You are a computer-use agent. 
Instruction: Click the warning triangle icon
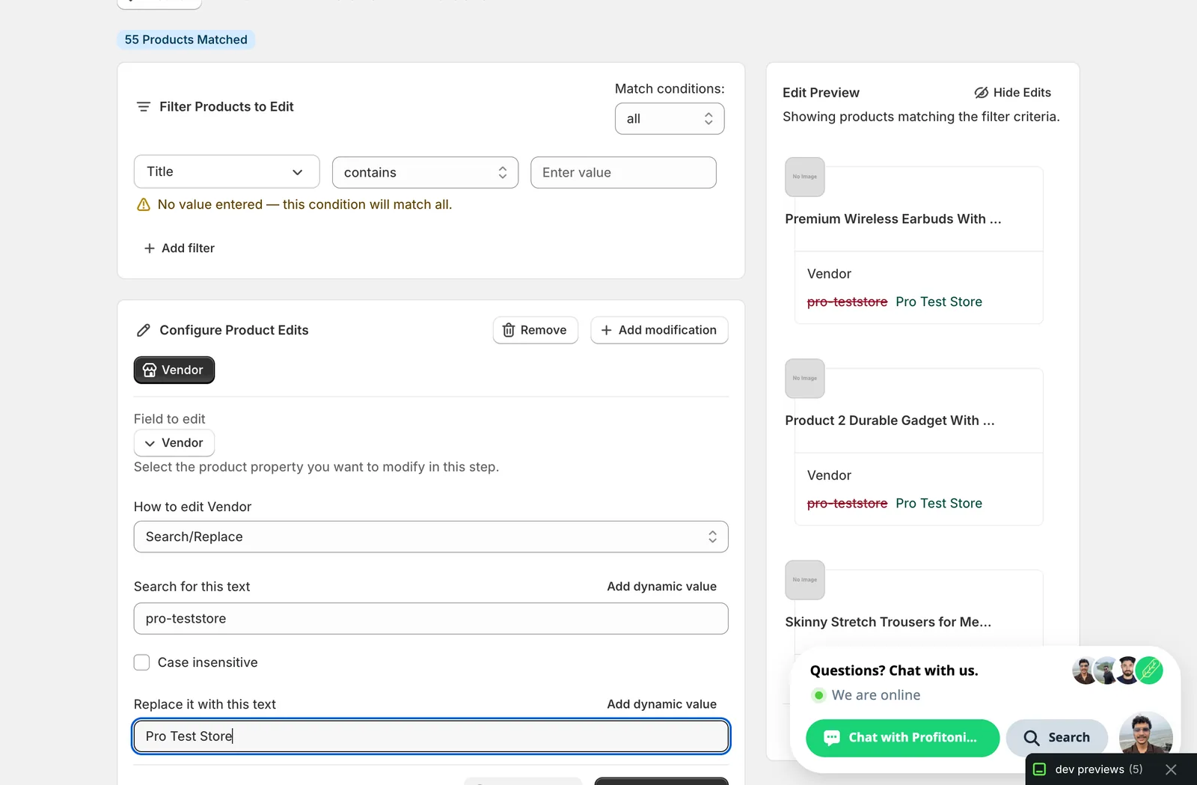[144, 205]
